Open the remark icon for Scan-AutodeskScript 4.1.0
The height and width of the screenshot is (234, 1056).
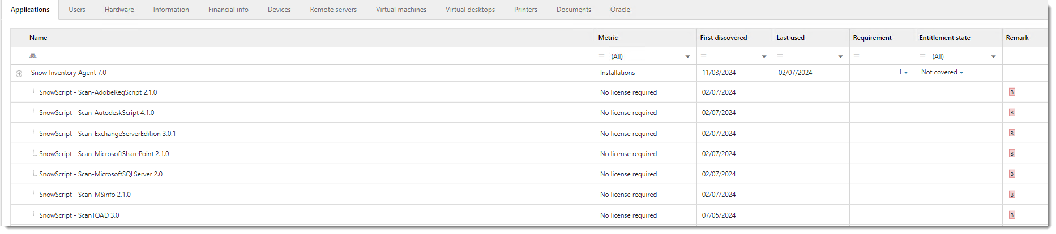coord(1012,112)
